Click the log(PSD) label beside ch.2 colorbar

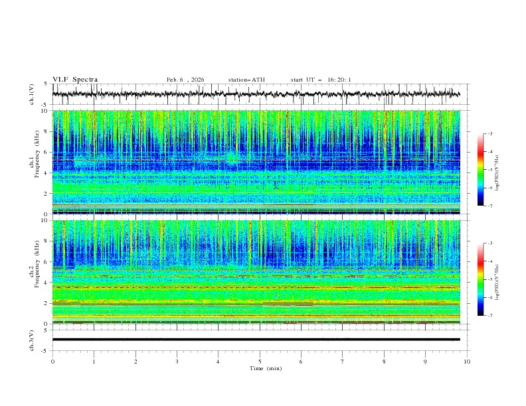(497, 282)
